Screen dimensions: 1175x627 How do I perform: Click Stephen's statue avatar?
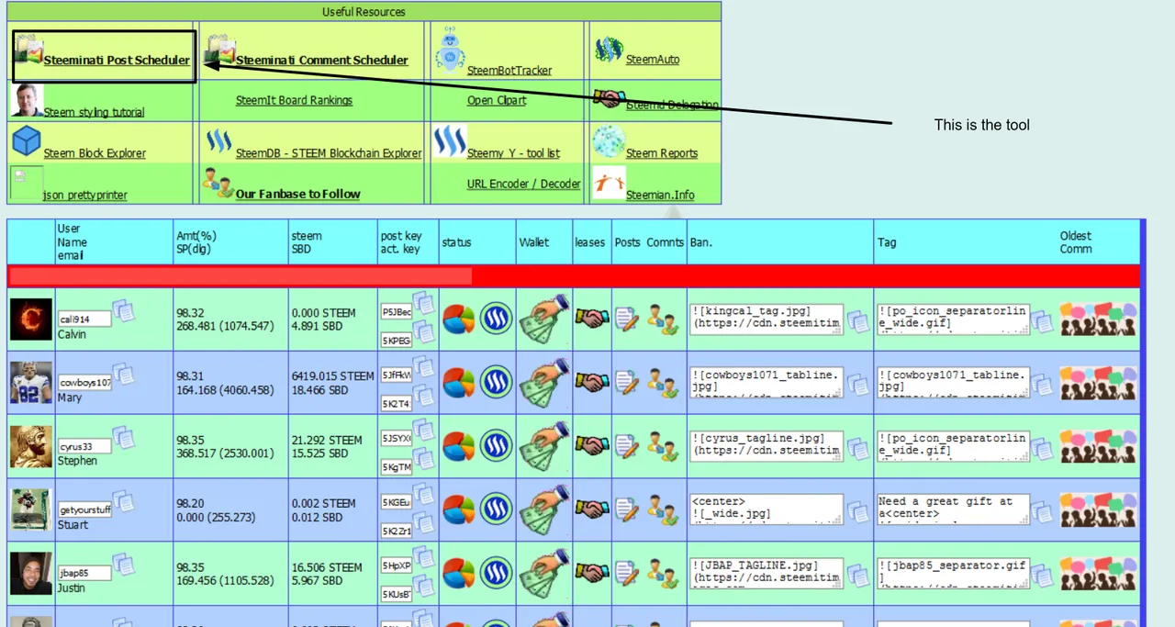31,445
